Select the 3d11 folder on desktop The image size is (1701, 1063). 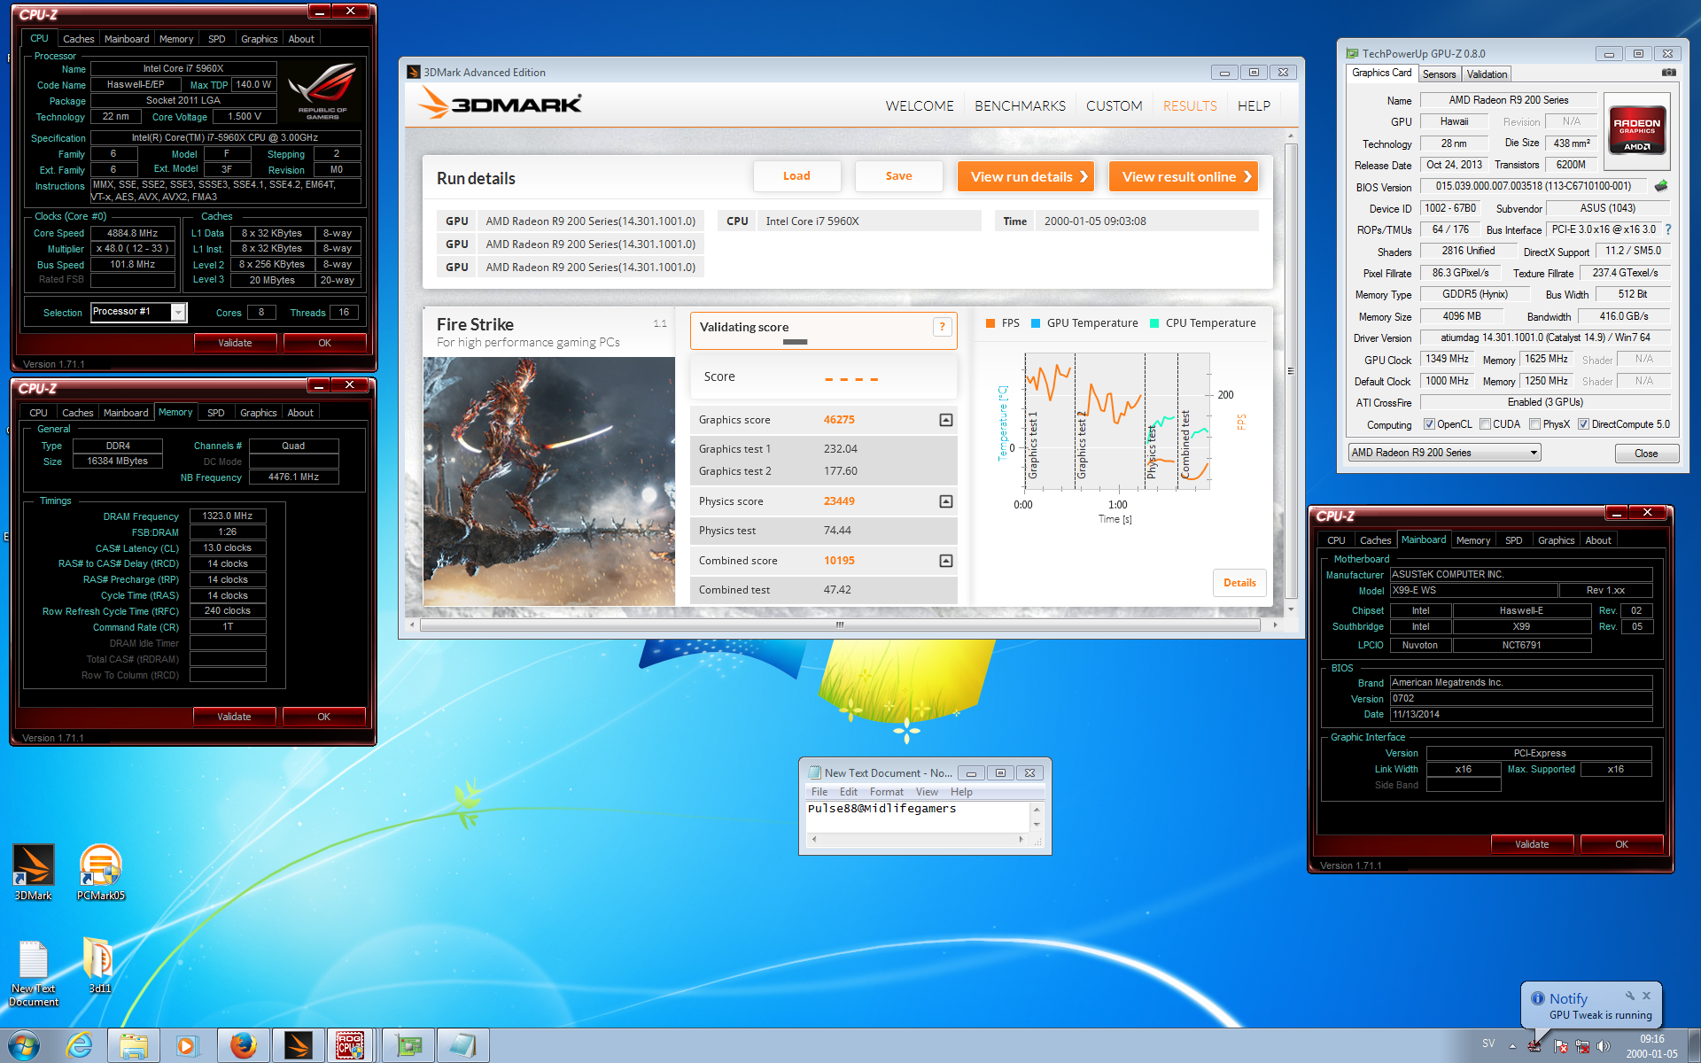[x=99, y=966]
